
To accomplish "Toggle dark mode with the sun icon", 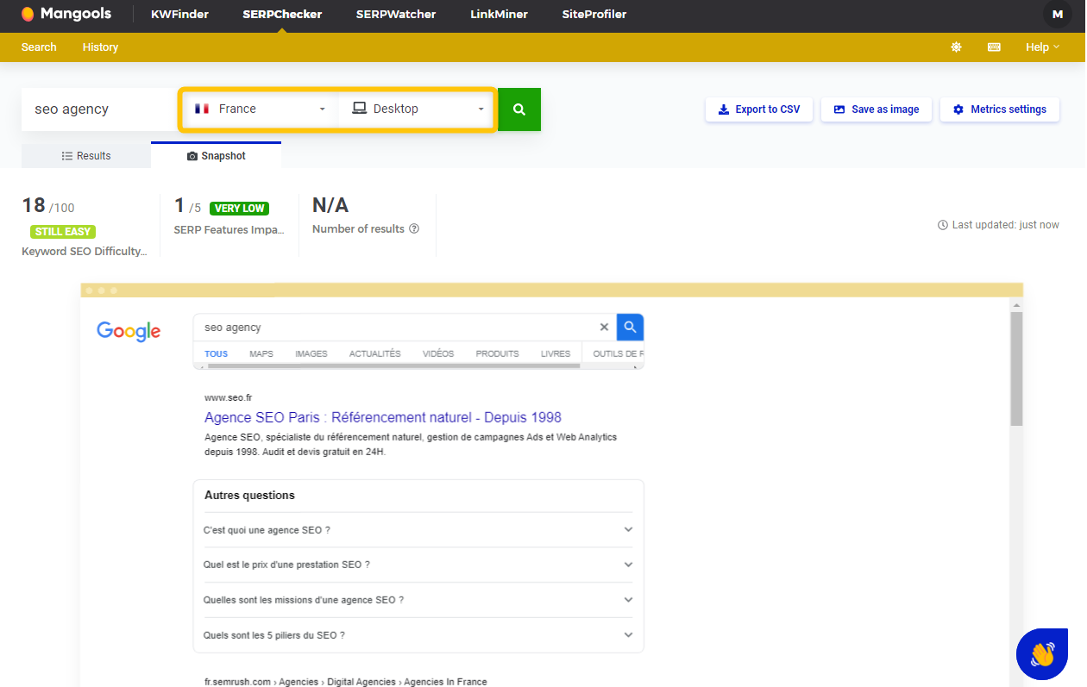I will [956, 47].
